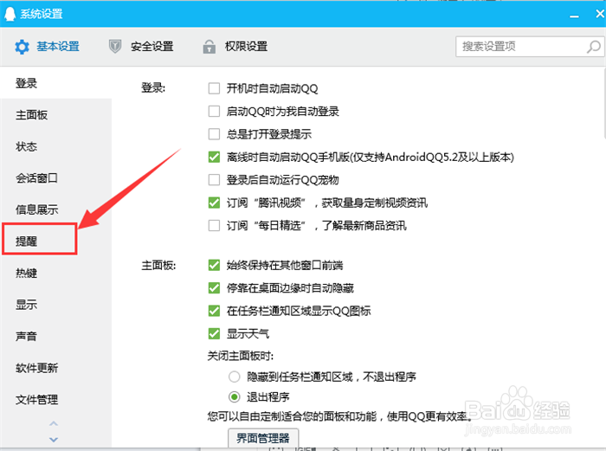The image size is (606, 451).
Task: Switch to the 权限设置 tab
Action: 235,47
